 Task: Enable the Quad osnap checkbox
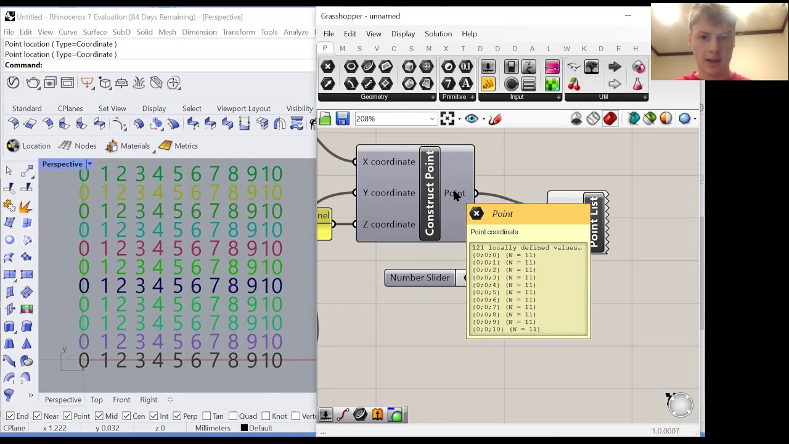(233, 416)
